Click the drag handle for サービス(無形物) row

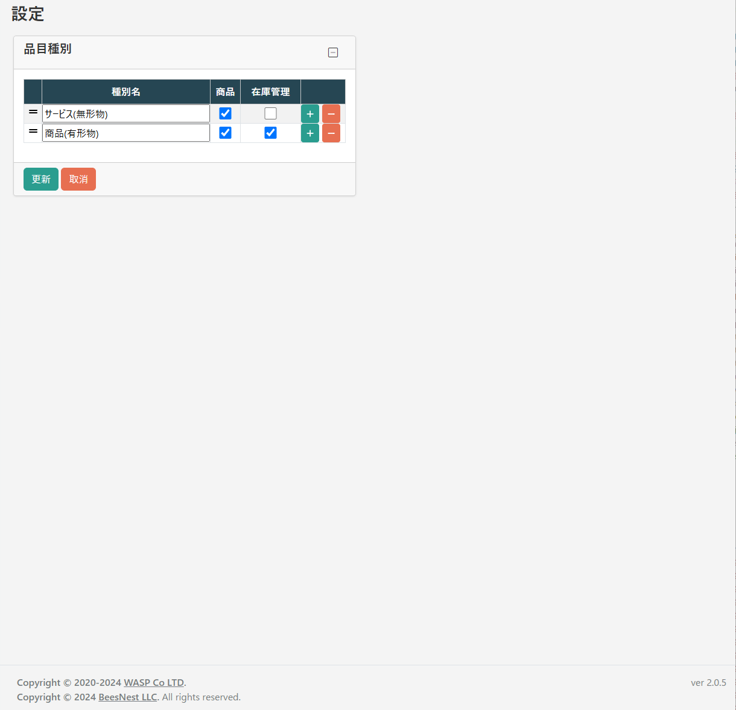(x=33, y=112)
